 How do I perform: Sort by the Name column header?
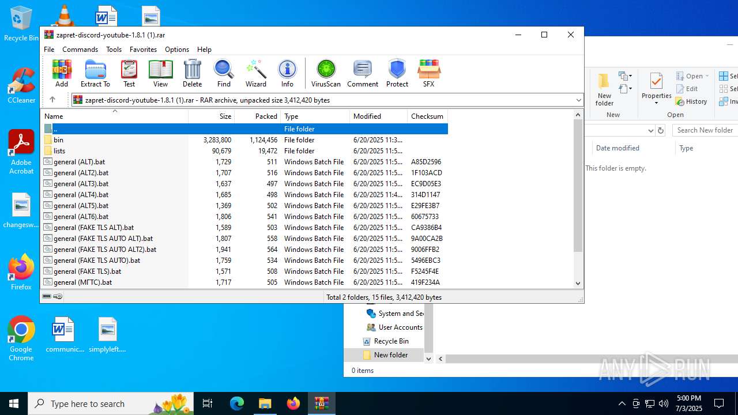pyautogui.click(x=115, y=116)
